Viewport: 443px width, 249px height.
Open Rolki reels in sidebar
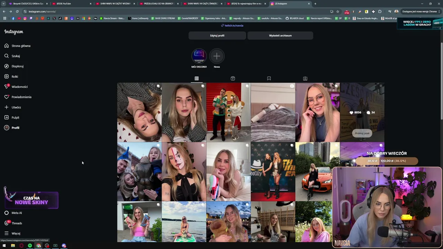tap(11, 76)
